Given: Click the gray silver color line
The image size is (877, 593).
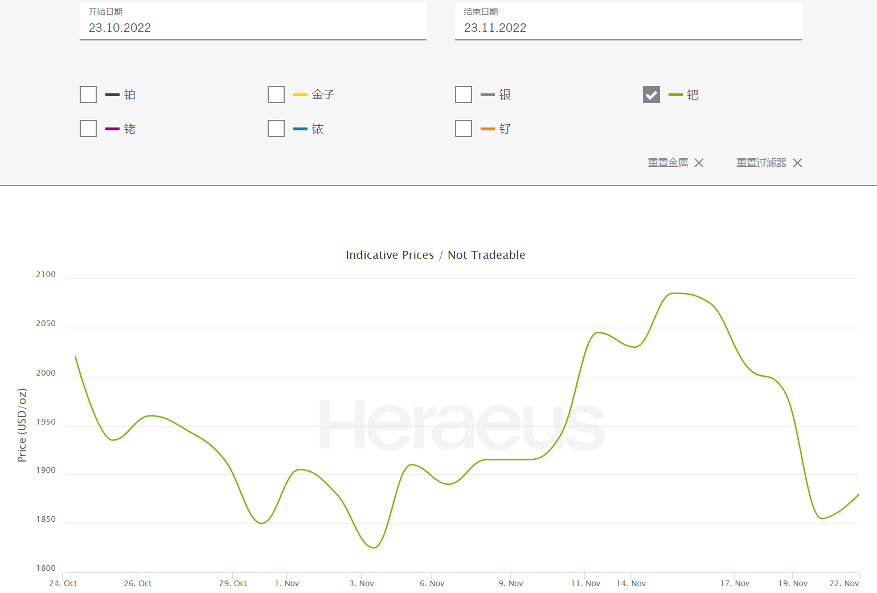Looking at the screenshot, I should point(487,95).
